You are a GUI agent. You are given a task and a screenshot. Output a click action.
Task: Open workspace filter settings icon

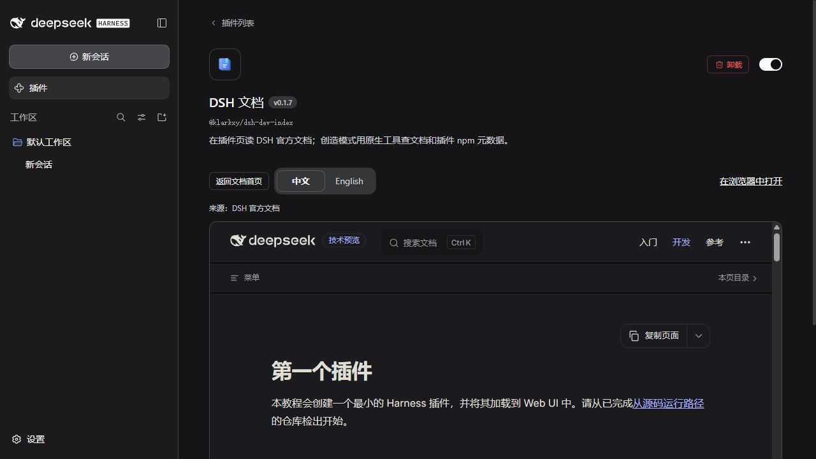[142, 117]
